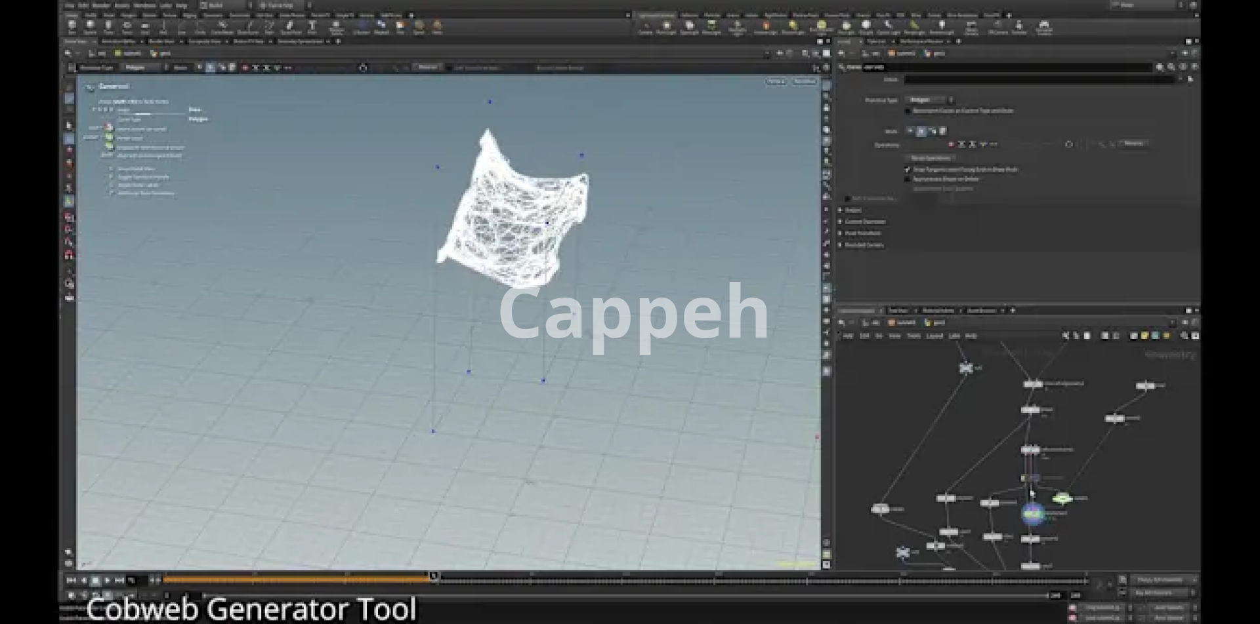Click the Group input field in parameters

pyautogui.click(x=1038, y=79)
